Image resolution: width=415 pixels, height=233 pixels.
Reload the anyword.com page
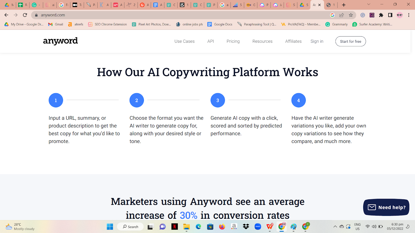[25, 15]
